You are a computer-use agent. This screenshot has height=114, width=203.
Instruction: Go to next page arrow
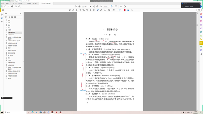coord(79,6)
